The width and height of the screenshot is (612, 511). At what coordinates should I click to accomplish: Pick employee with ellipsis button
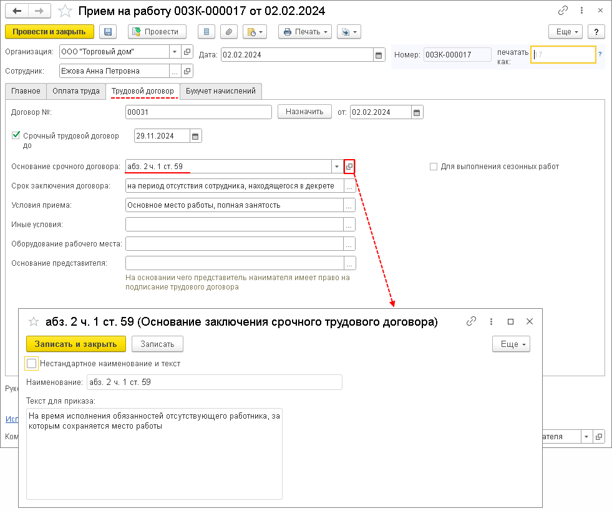click(x=175, y=71)
